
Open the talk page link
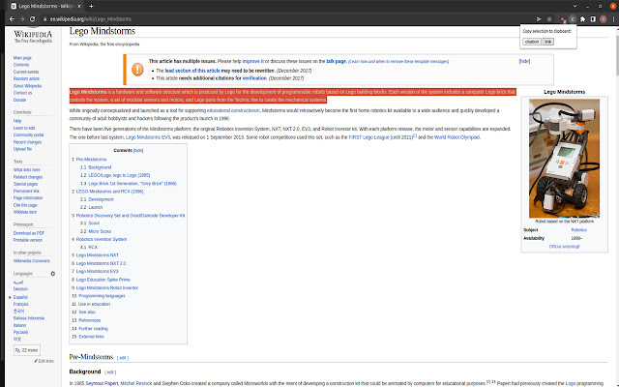coord(336,61)
